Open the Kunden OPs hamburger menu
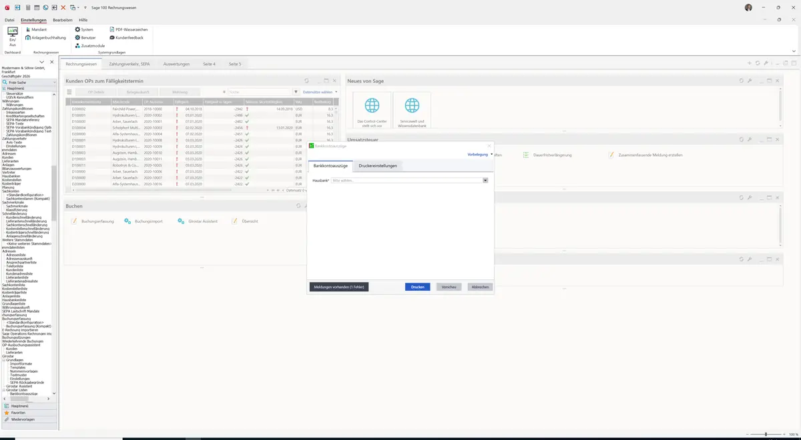Screen dimensions: 801x440 [69, 92]
